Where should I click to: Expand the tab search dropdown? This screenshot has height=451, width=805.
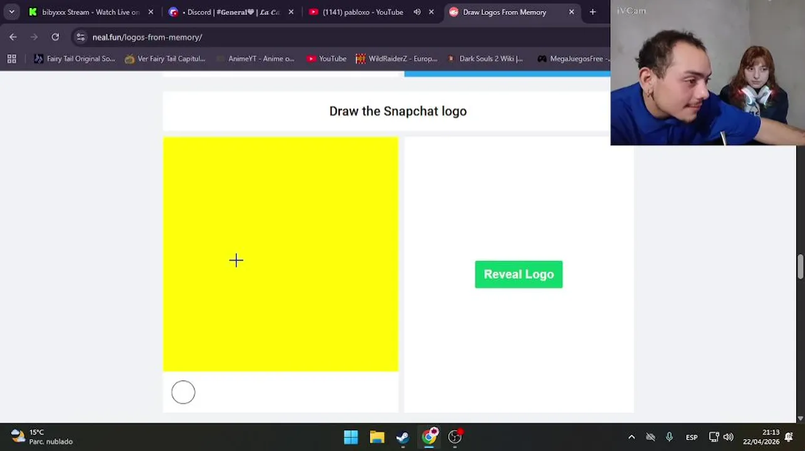11,12
